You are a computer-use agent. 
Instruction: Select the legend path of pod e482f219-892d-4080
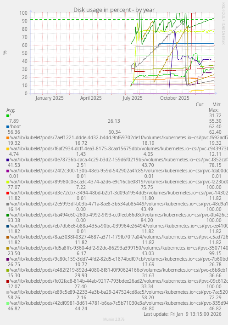click(x=119, y=270)
